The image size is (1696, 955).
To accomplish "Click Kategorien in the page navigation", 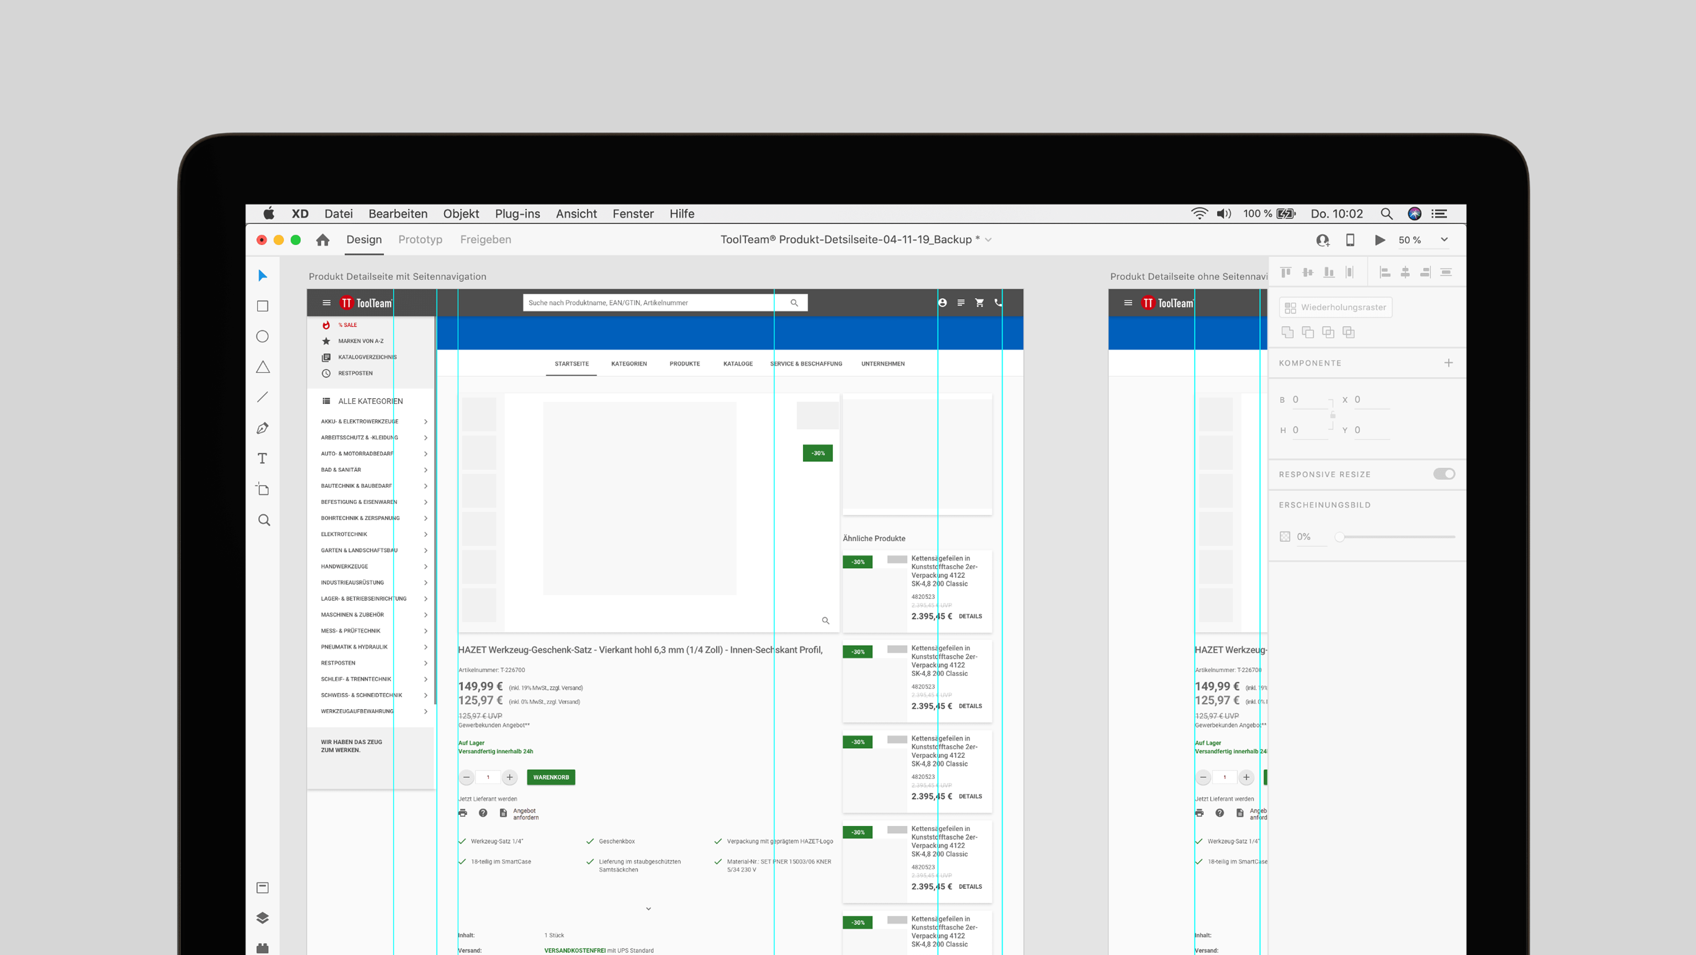I will coord(629,364).
